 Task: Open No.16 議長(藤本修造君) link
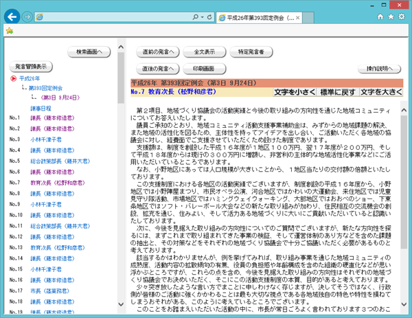pos(52,280)
